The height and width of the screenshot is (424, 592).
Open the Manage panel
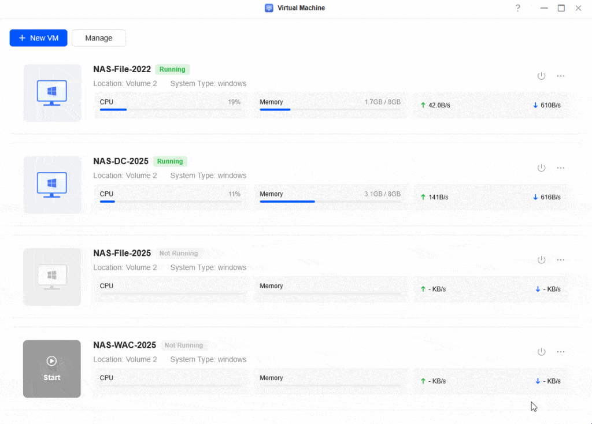point(98,38)
